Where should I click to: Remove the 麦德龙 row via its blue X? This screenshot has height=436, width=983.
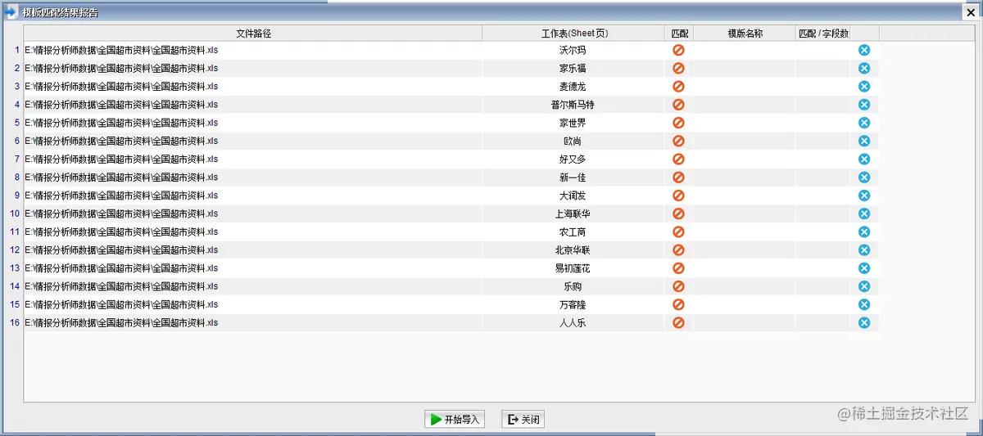tap(864, 86)
